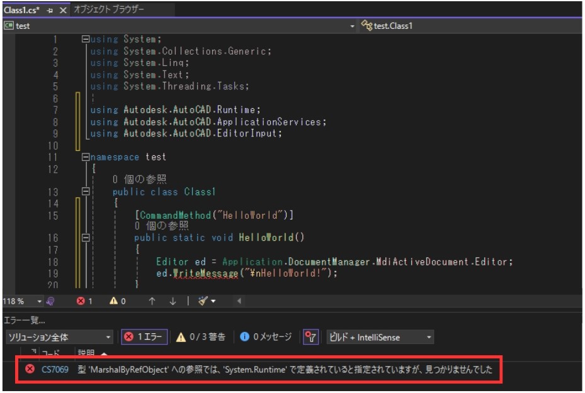585x393 pixels.
Task: Open the ソリューション全体 scope dropdown
Action: tap(59, 337)
